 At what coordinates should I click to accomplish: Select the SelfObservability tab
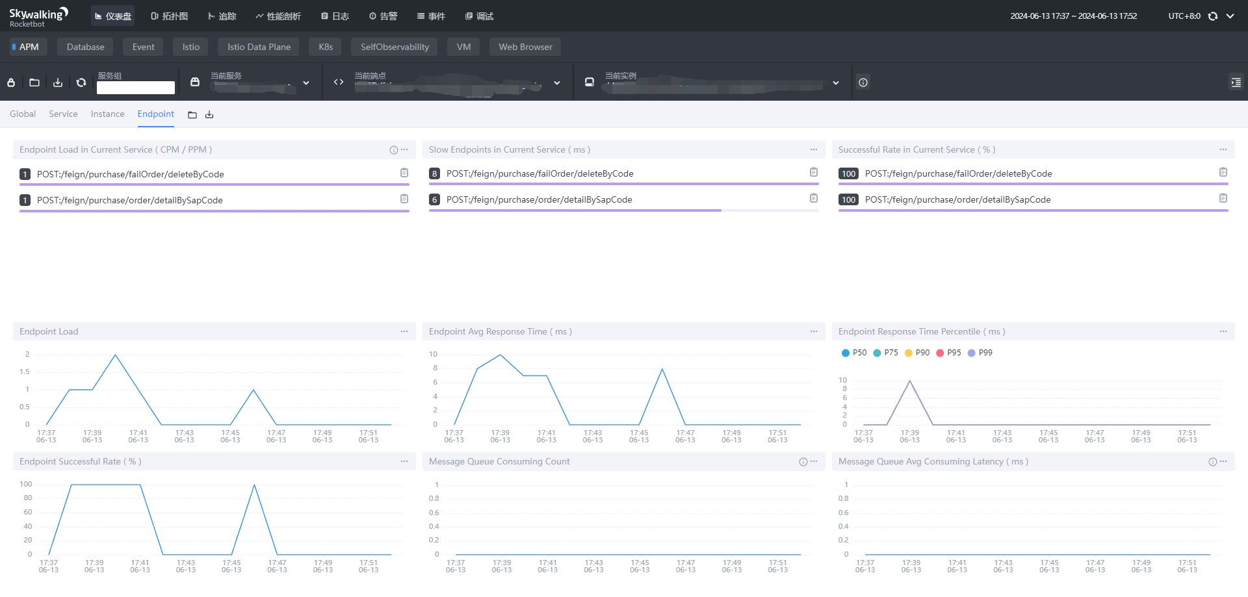point(395,47)
